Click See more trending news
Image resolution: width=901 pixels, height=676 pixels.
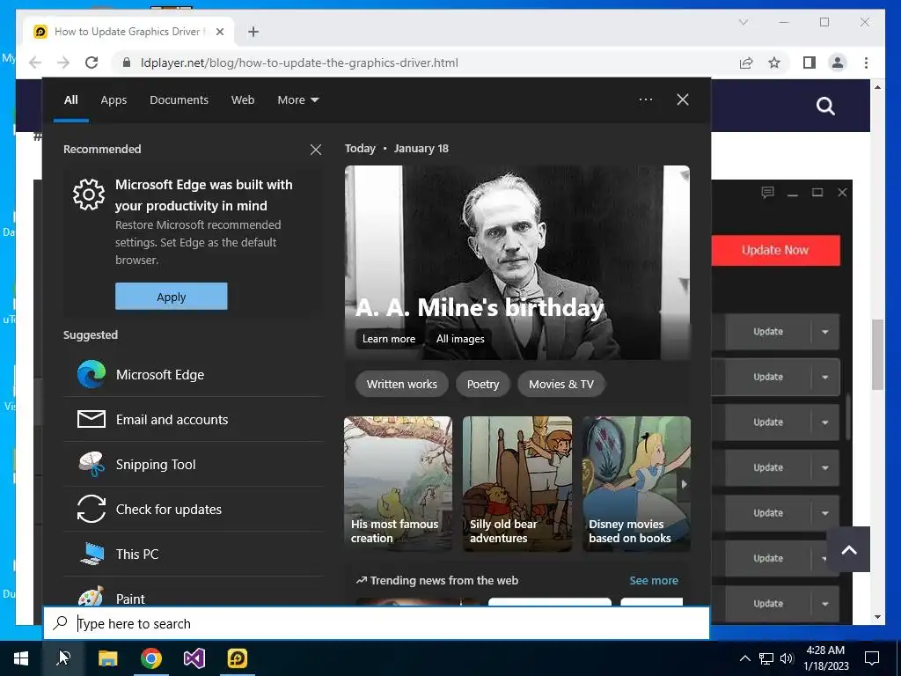654,581
